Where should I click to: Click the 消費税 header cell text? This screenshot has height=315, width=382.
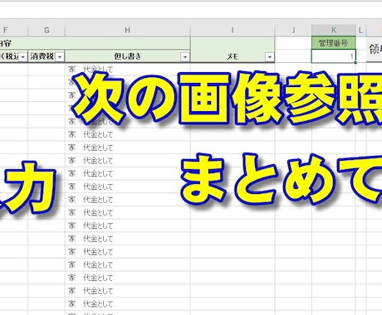point(42,56)
